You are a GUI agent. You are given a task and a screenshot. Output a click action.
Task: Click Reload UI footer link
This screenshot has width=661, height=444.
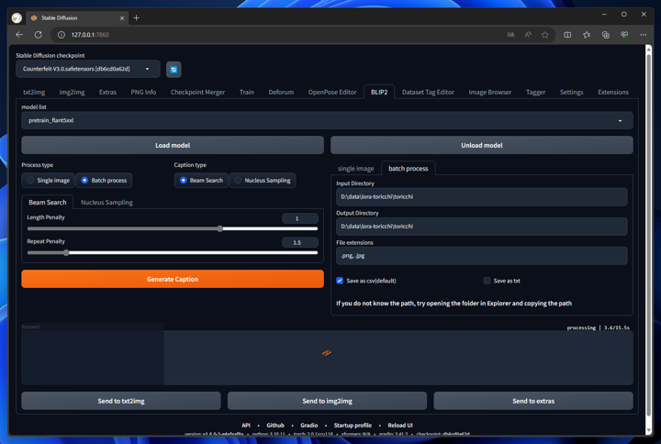pyautogui.click(x=400, y=426)
